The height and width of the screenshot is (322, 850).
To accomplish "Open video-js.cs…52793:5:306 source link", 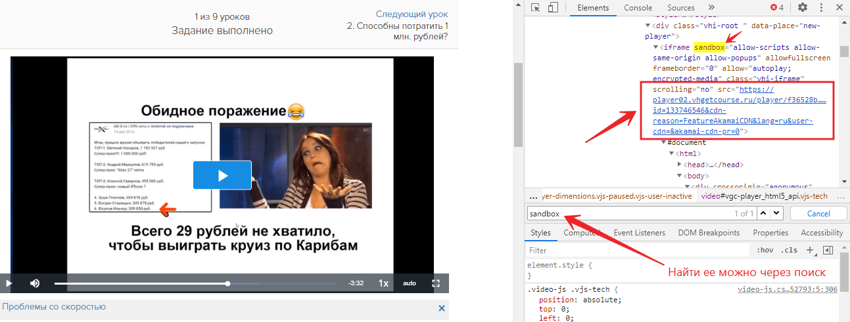I will [787, 289].
